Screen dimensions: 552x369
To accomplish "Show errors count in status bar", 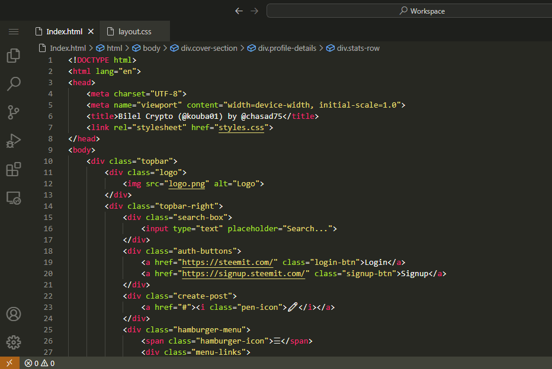I will point(31,363).
